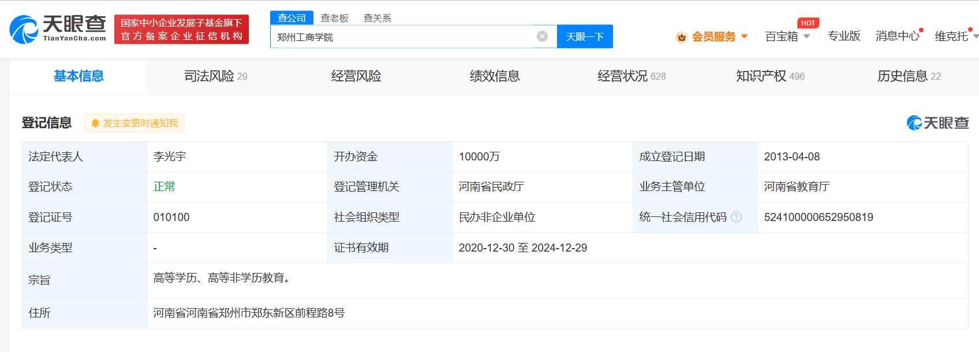Open the 百宝箱 menu
The image size is (979, 352).
point(782,36)
